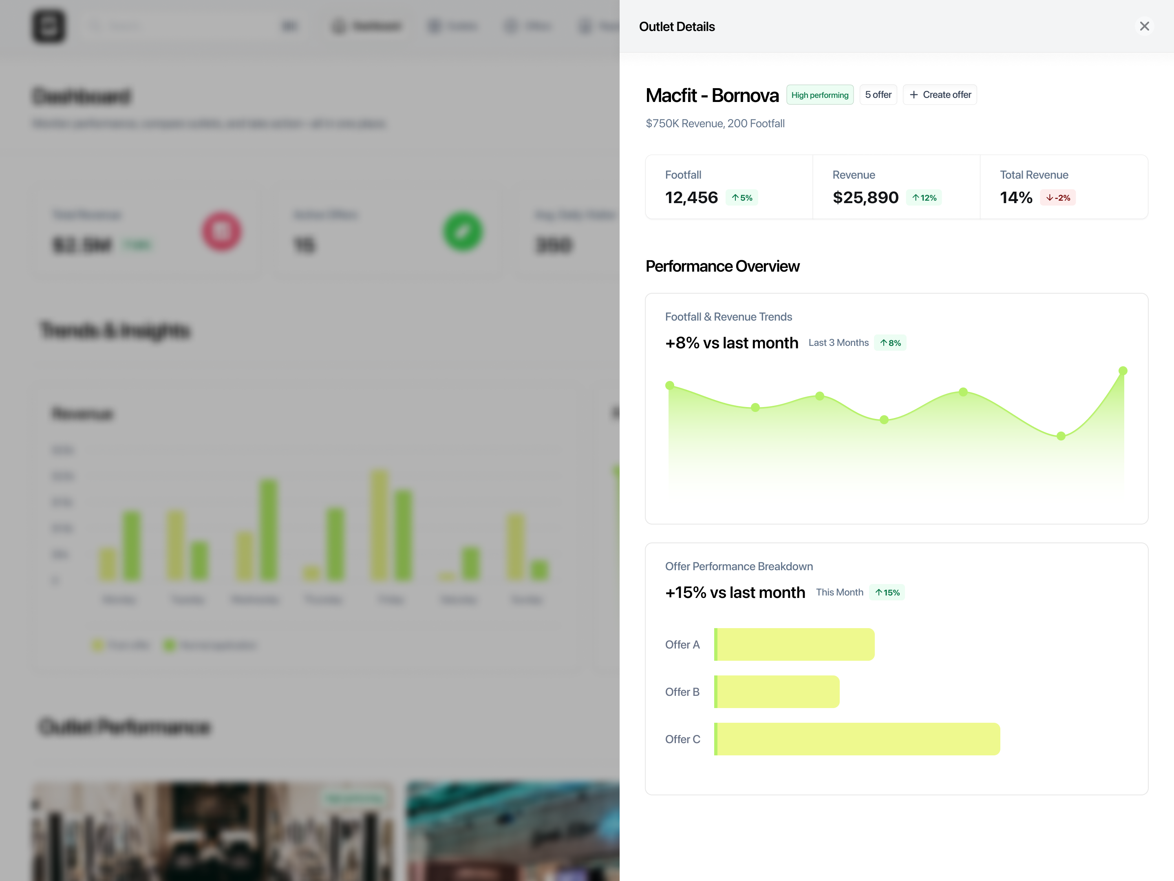Viewport: 1174px width, 881px height.
Task: Click the last highest data point on trend chart
Action: pos(1123,371)
